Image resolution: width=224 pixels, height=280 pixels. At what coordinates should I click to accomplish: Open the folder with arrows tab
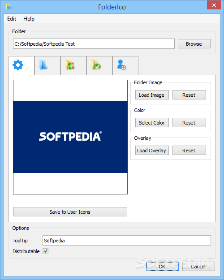click(73, 65)
